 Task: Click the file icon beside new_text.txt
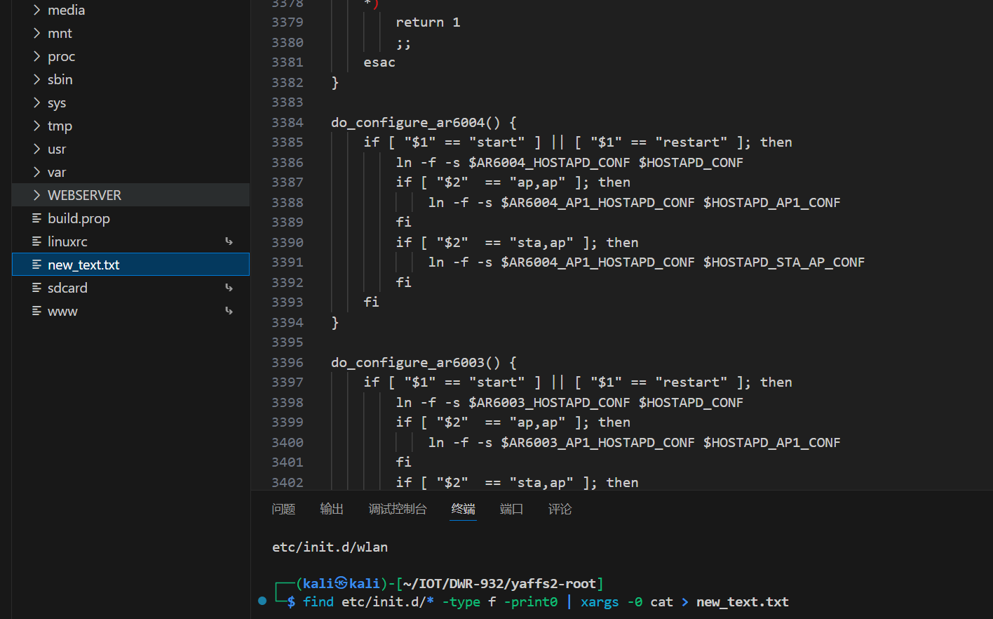(36, 265)
